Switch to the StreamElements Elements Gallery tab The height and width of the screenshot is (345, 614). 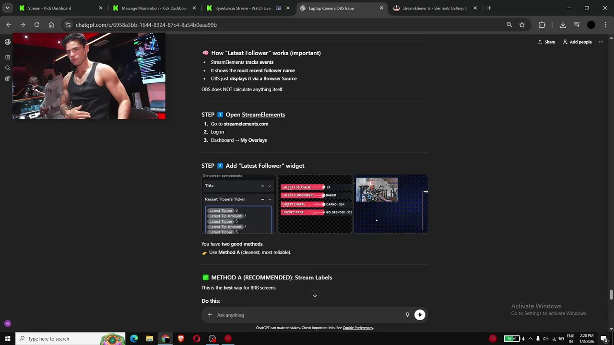point(434,8)
